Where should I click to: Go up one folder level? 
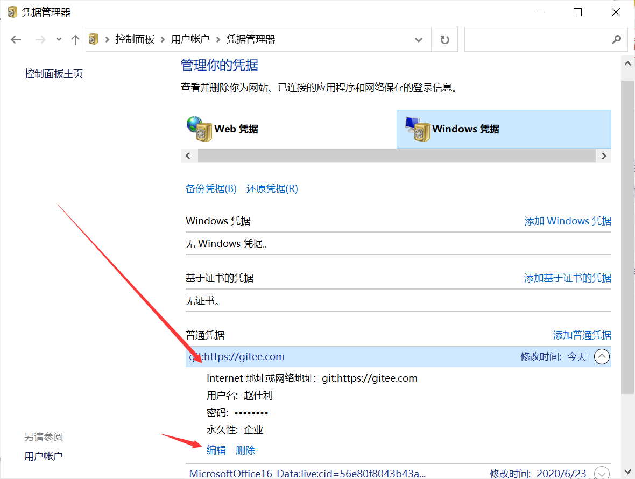point(75,39)
